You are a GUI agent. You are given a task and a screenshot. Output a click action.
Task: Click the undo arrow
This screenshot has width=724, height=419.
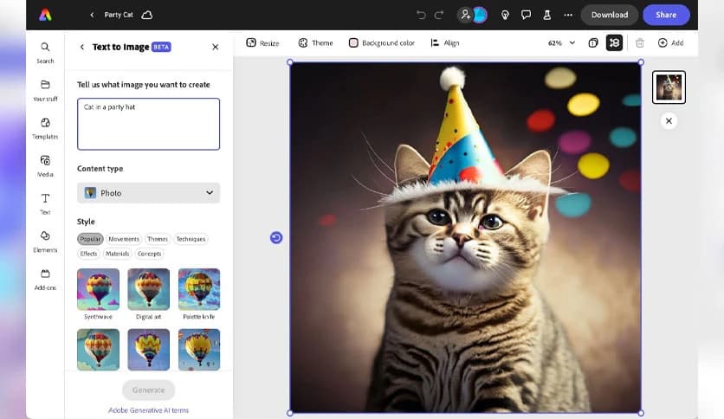tap(421, 15)
